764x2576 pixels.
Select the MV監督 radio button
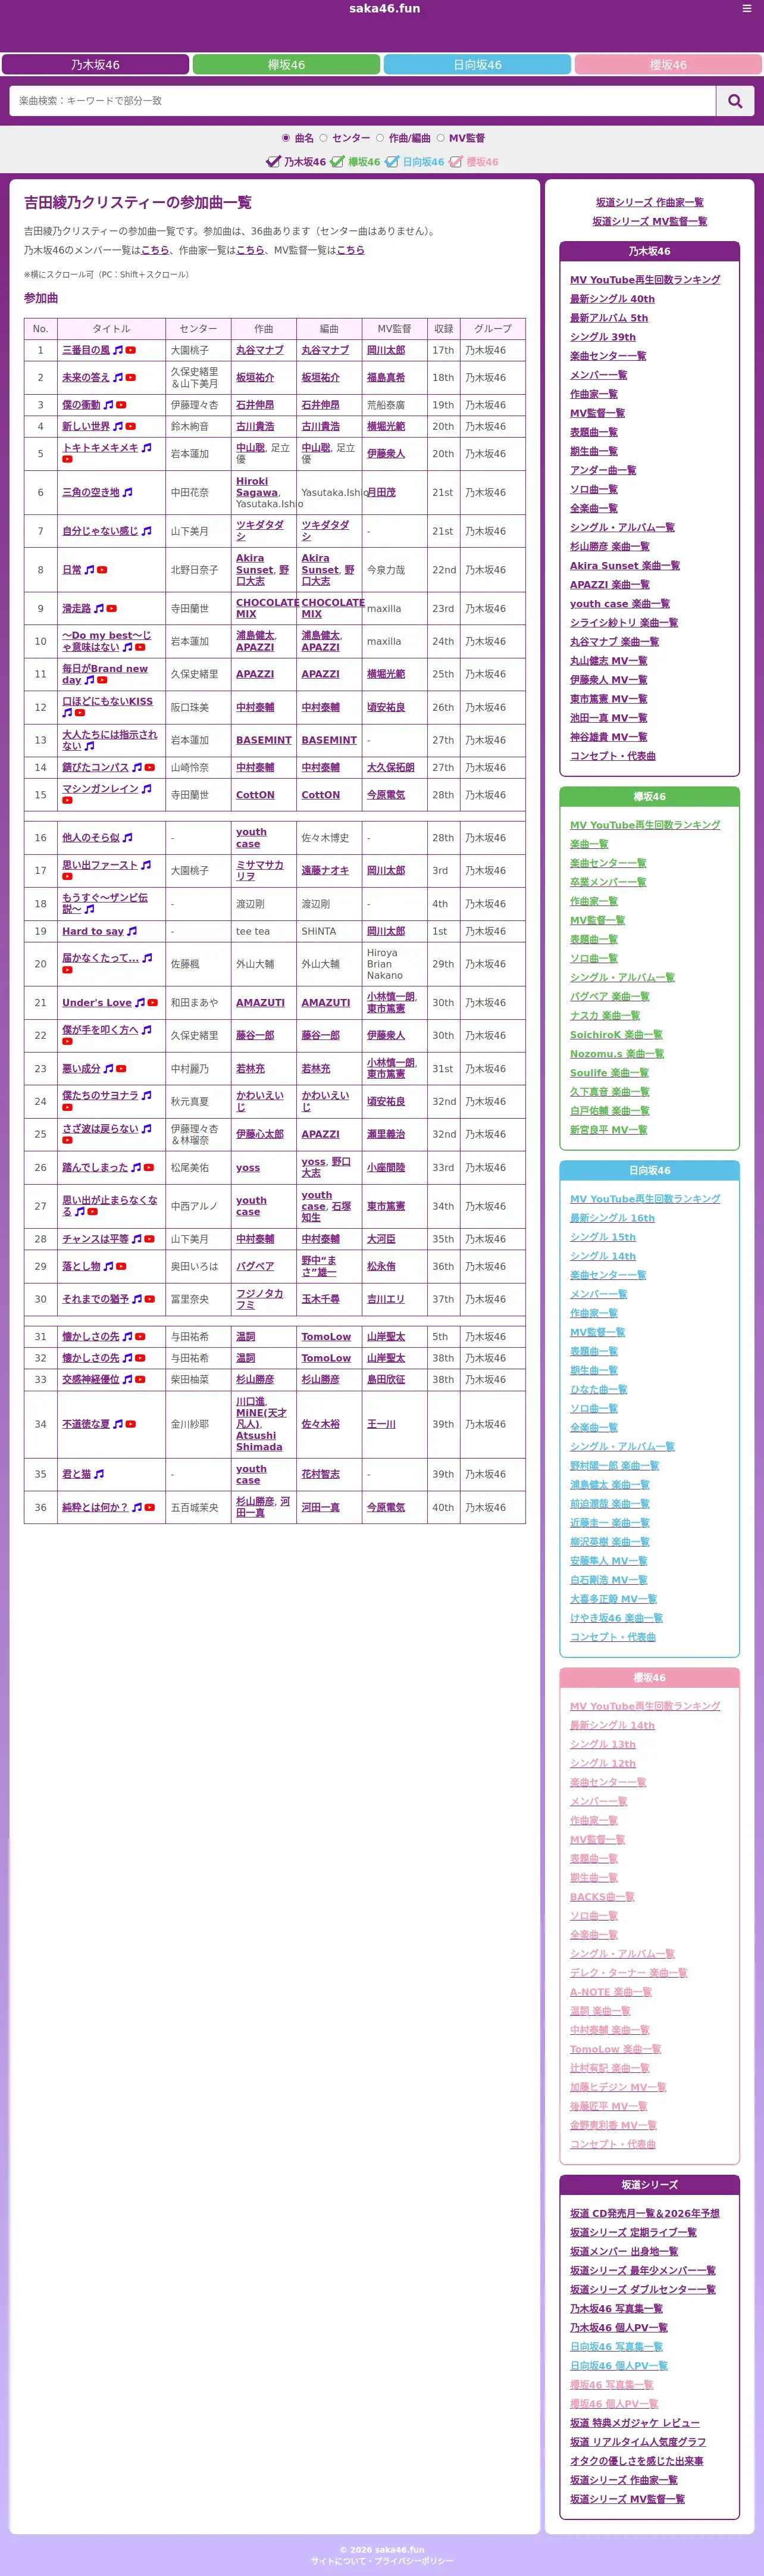[x=440, y=138]
